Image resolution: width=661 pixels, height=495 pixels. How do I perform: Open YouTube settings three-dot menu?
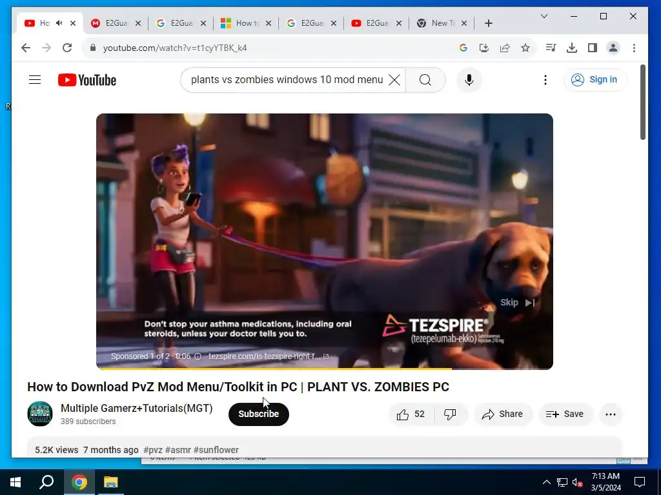[545, 79]
